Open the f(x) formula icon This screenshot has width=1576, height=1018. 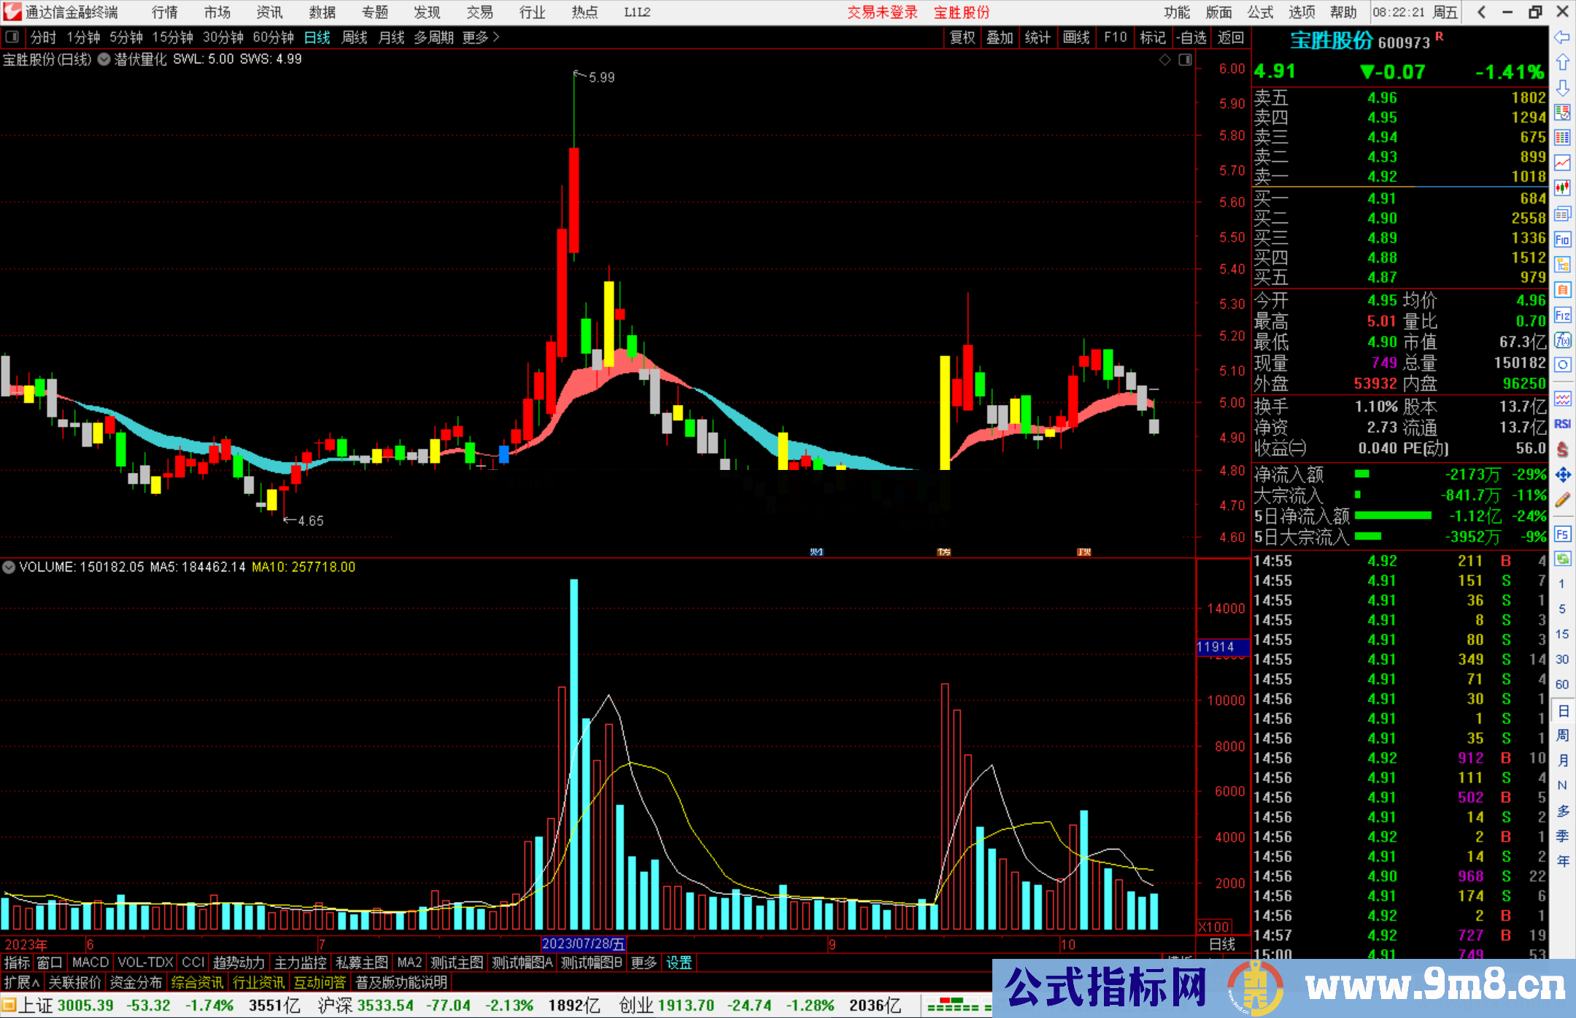point(1562,341)
